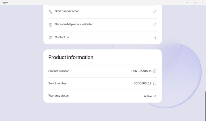Viewport: 206px width, 121px height.
Task: Click the wrench icon beside Start a repair order
Action: coord(50,12)
